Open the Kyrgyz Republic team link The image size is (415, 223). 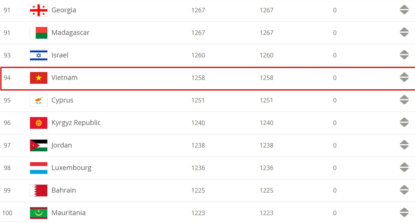(x=76, y=123)
